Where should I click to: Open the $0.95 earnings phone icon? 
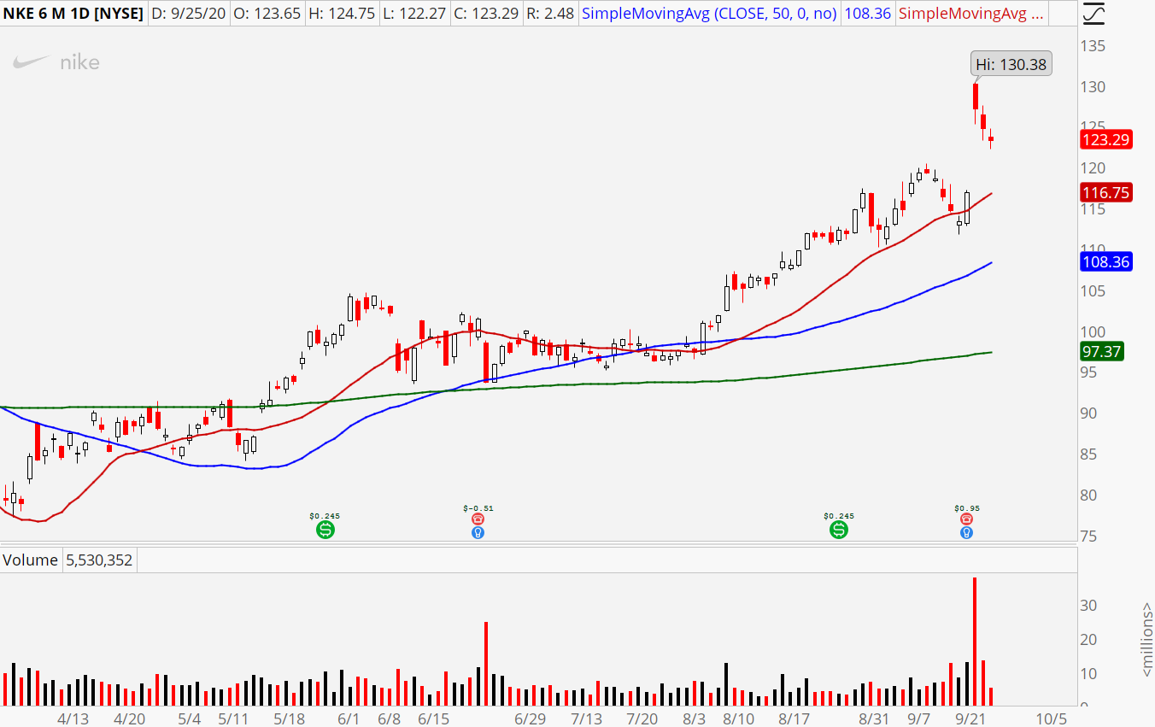coord(966,519)
